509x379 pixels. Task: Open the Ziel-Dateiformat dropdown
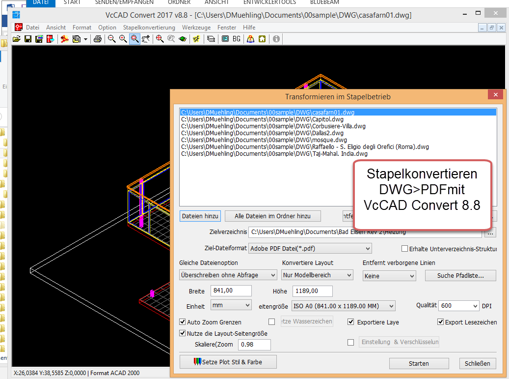310,249
